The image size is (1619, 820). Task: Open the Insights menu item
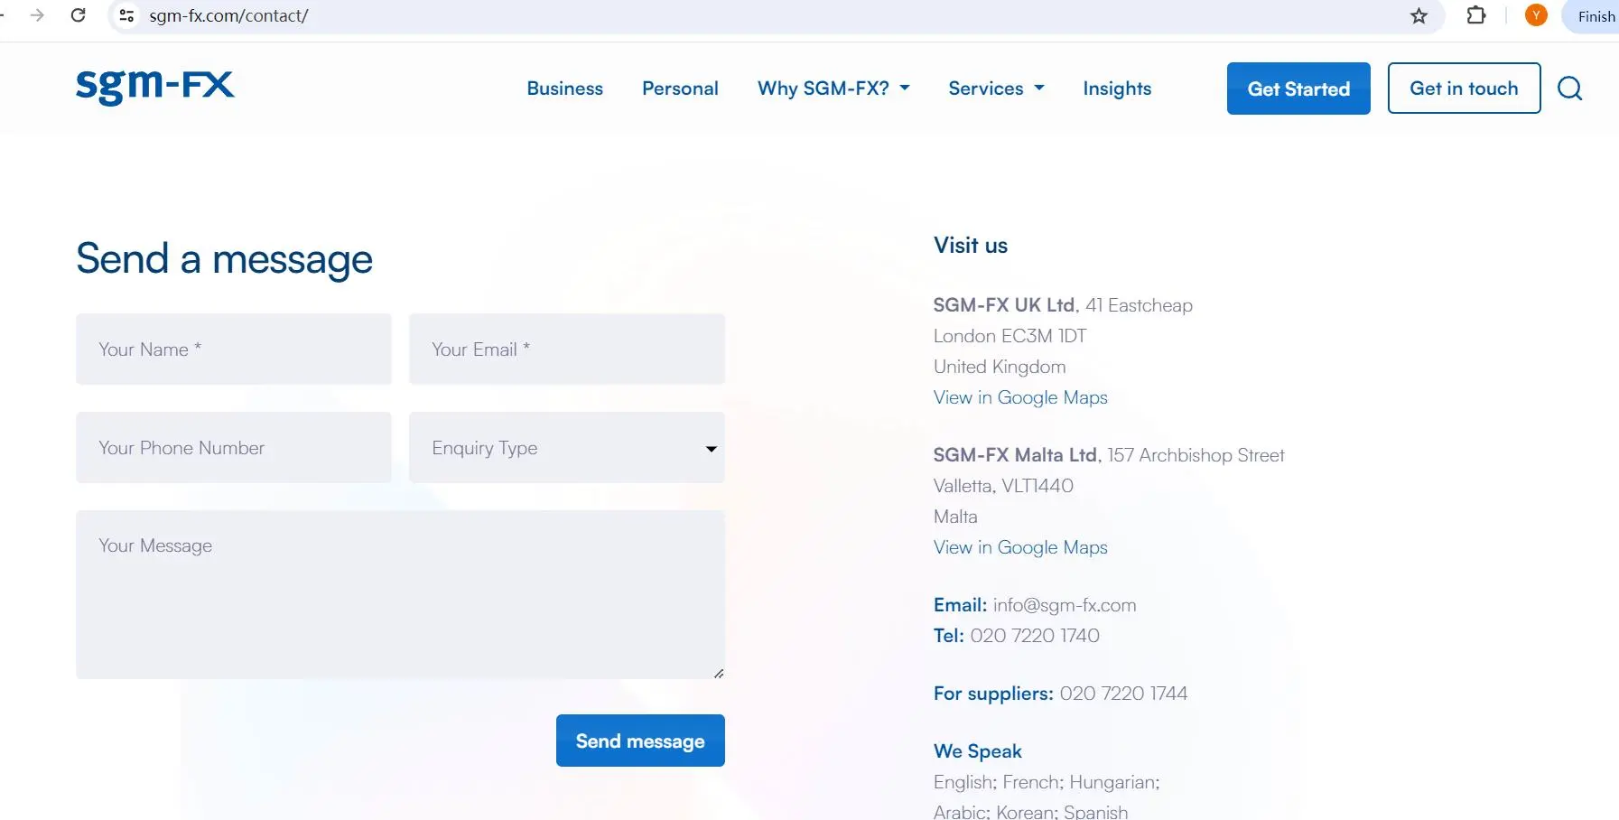pos(1117,89)
